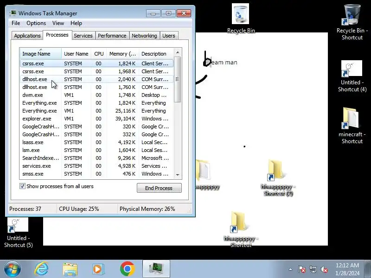The height and width of the screenshot is (278, 371).
Task: Switch to the Users tab
Action: point(169,36)
